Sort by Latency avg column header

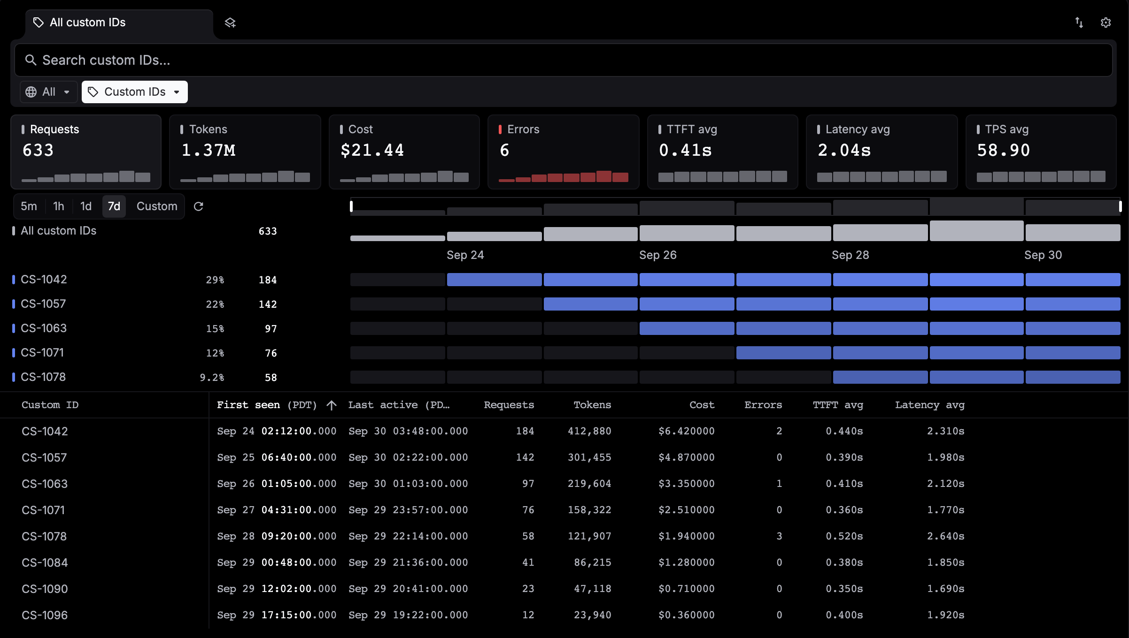930,405
